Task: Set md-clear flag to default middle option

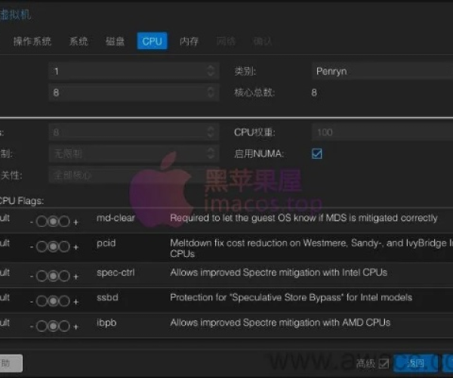Action: point(53,222)
